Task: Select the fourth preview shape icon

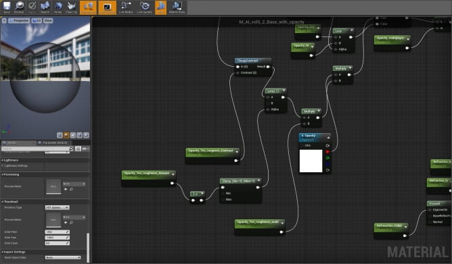Action: click(79, 135)
